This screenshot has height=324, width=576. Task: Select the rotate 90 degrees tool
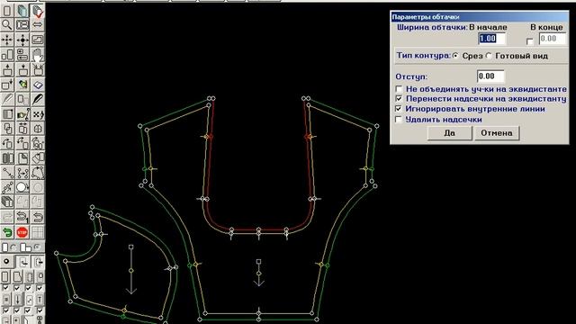coord(7,143)
